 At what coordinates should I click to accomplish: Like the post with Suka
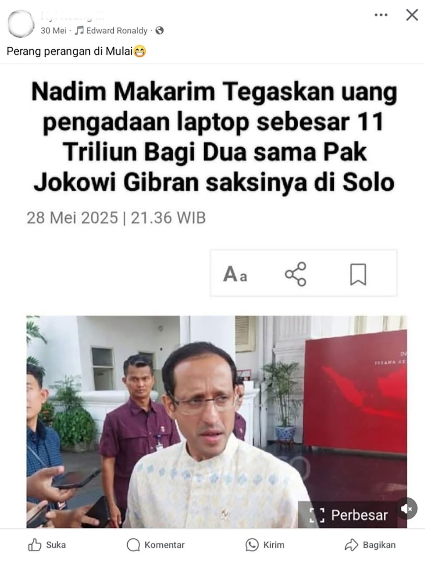pos(47,545)
